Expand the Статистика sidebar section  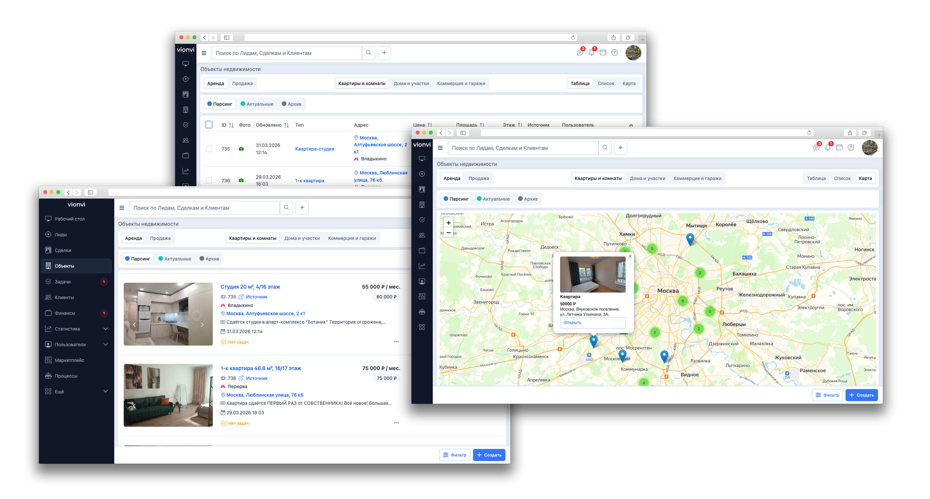(x=67, y=329)
